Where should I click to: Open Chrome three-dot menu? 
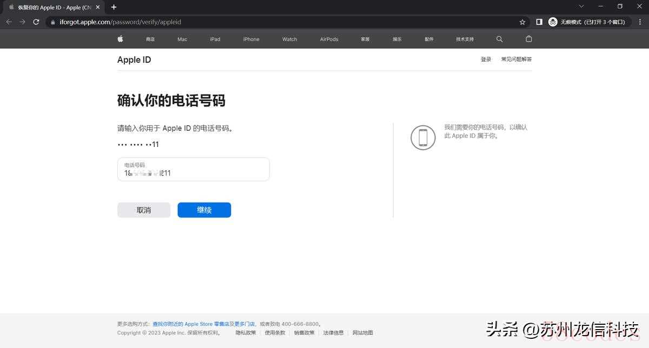point(639,22)
